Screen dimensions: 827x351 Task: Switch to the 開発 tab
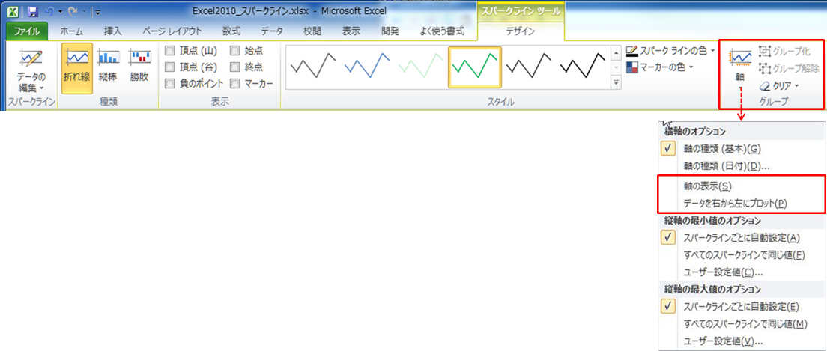click(390, 31)
